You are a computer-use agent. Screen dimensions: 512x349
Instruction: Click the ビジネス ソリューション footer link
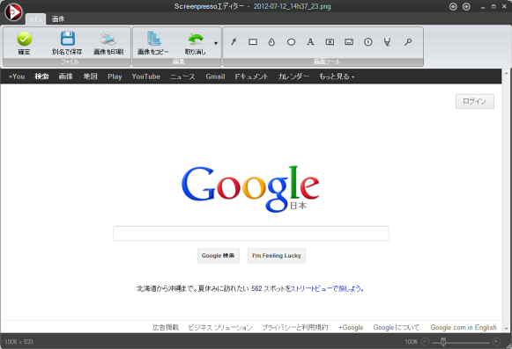pyautogui.click(x=220, y=327)
